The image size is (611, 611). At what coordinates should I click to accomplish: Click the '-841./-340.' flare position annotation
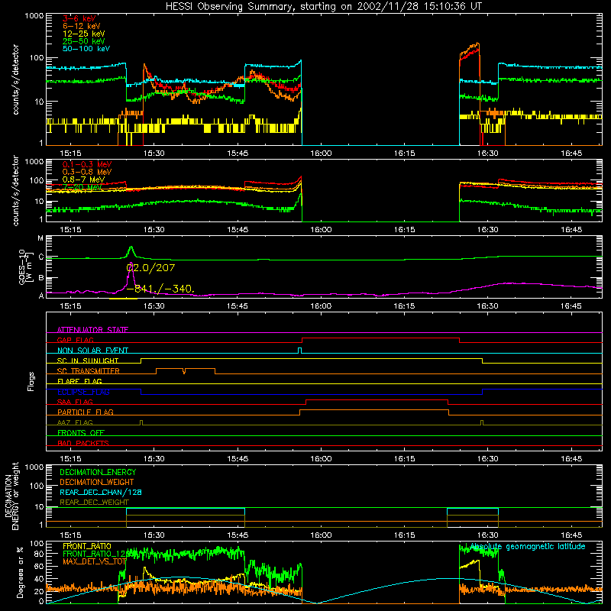point(160,289)
